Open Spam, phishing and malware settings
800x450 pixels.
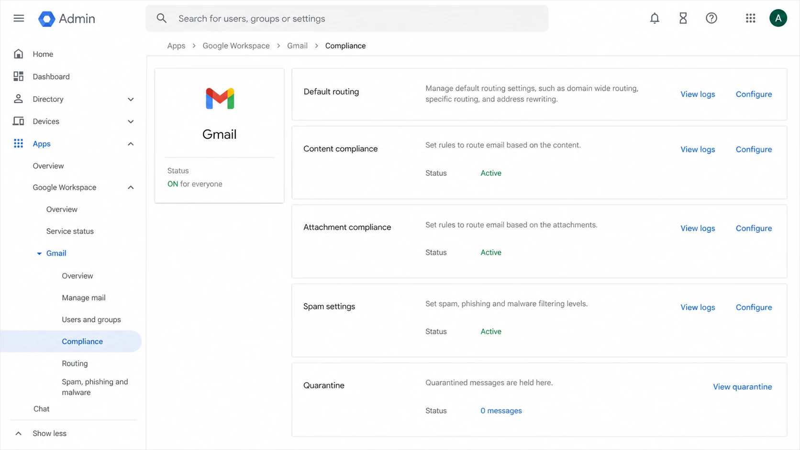click(95, 387)
